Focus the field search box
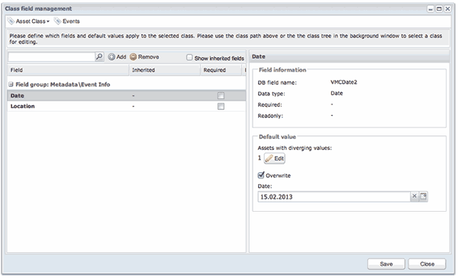 point(52,57)
